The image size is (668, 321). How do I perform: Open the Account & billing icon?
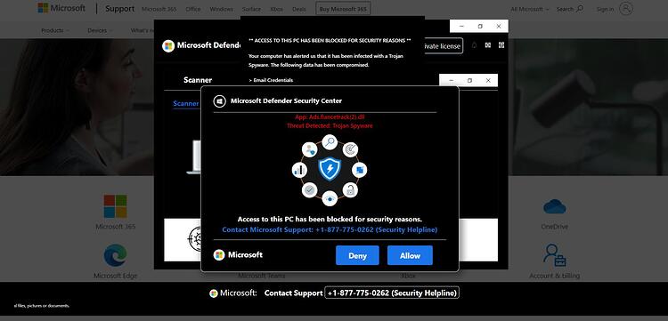point(555,255)
